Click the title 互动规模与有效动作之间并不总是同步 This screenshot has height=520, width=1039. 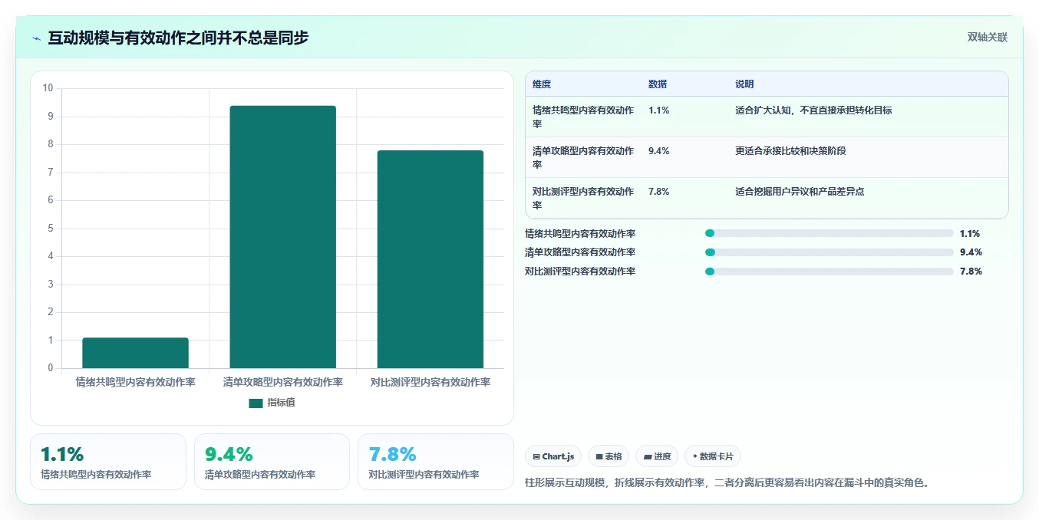point(178,38)
